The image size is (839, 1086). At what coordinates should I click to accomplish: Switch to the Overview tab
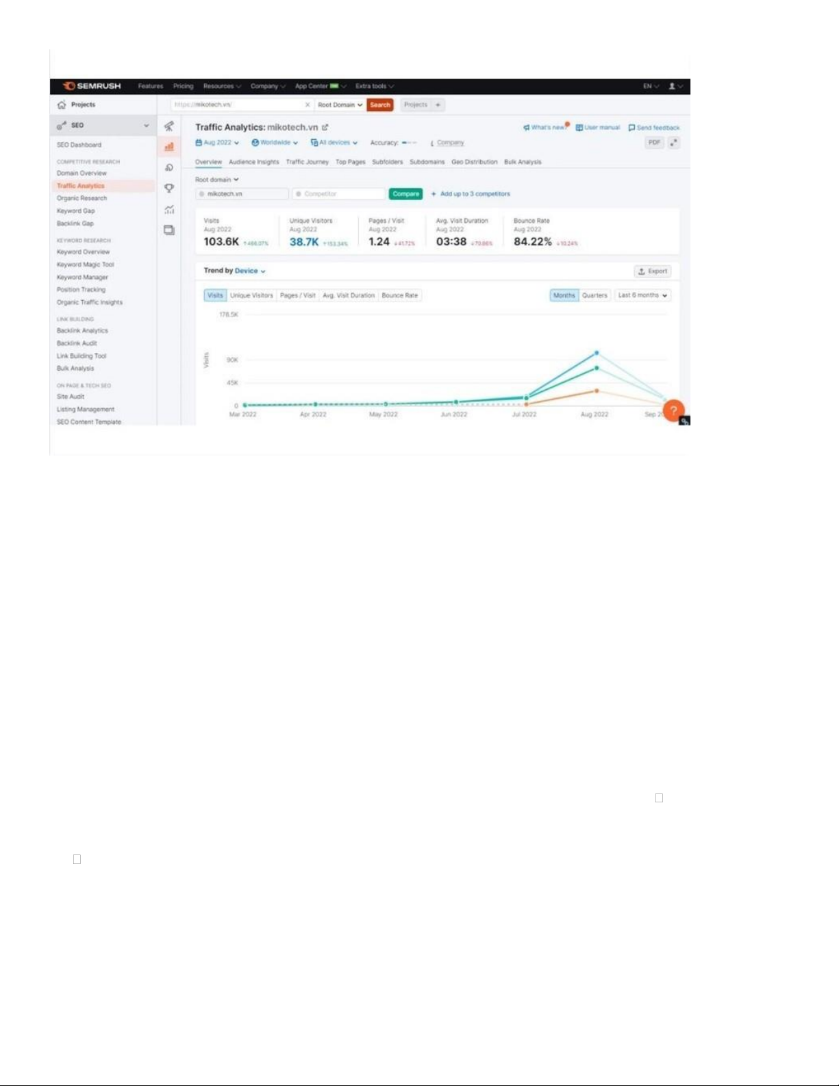tap(208, 162)
